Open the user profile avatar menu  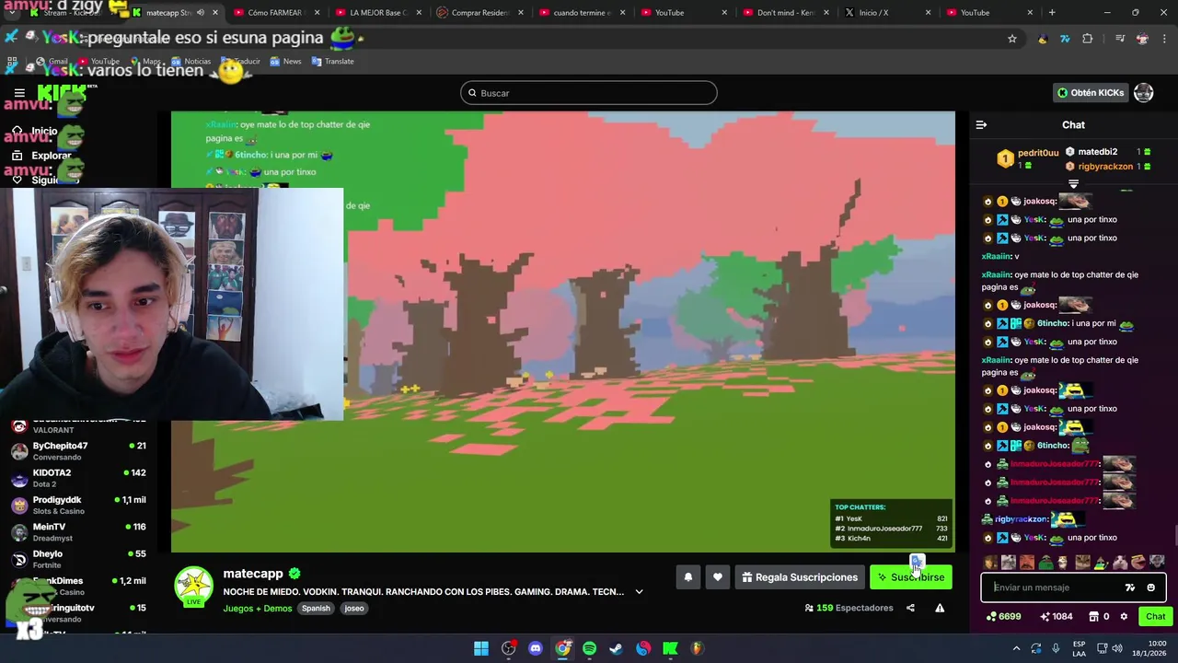pos(1144,93)
